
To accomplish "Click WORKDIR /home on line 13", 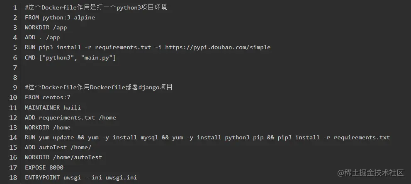I will point(47,127).
